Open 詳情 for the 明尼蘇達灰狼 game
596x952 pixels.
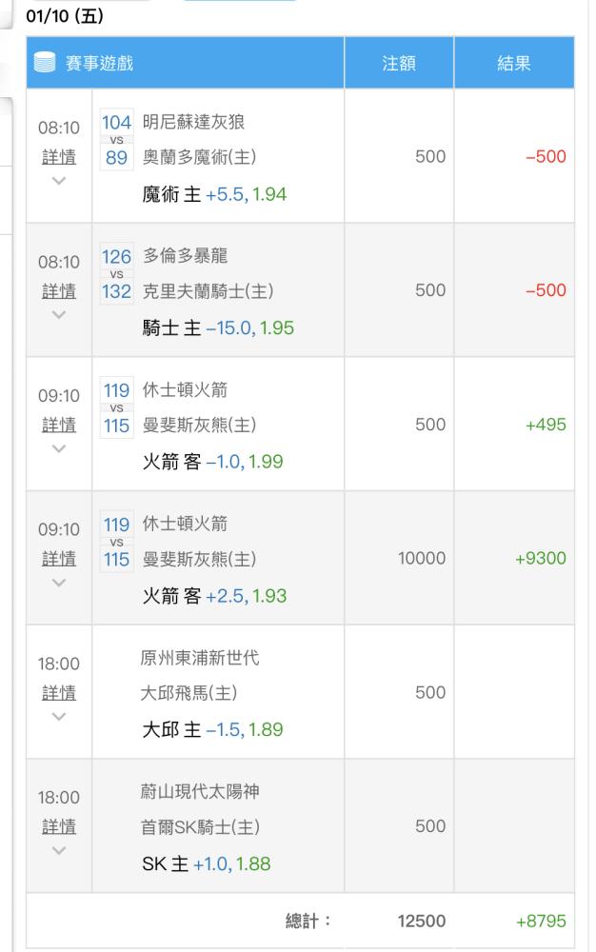pyautogui.click(x=59, y=157)
